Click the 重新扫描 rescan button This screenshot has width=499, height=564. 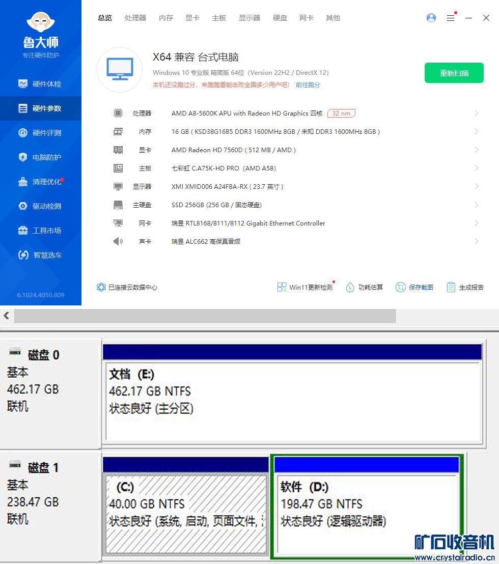(x=454, y=73)
